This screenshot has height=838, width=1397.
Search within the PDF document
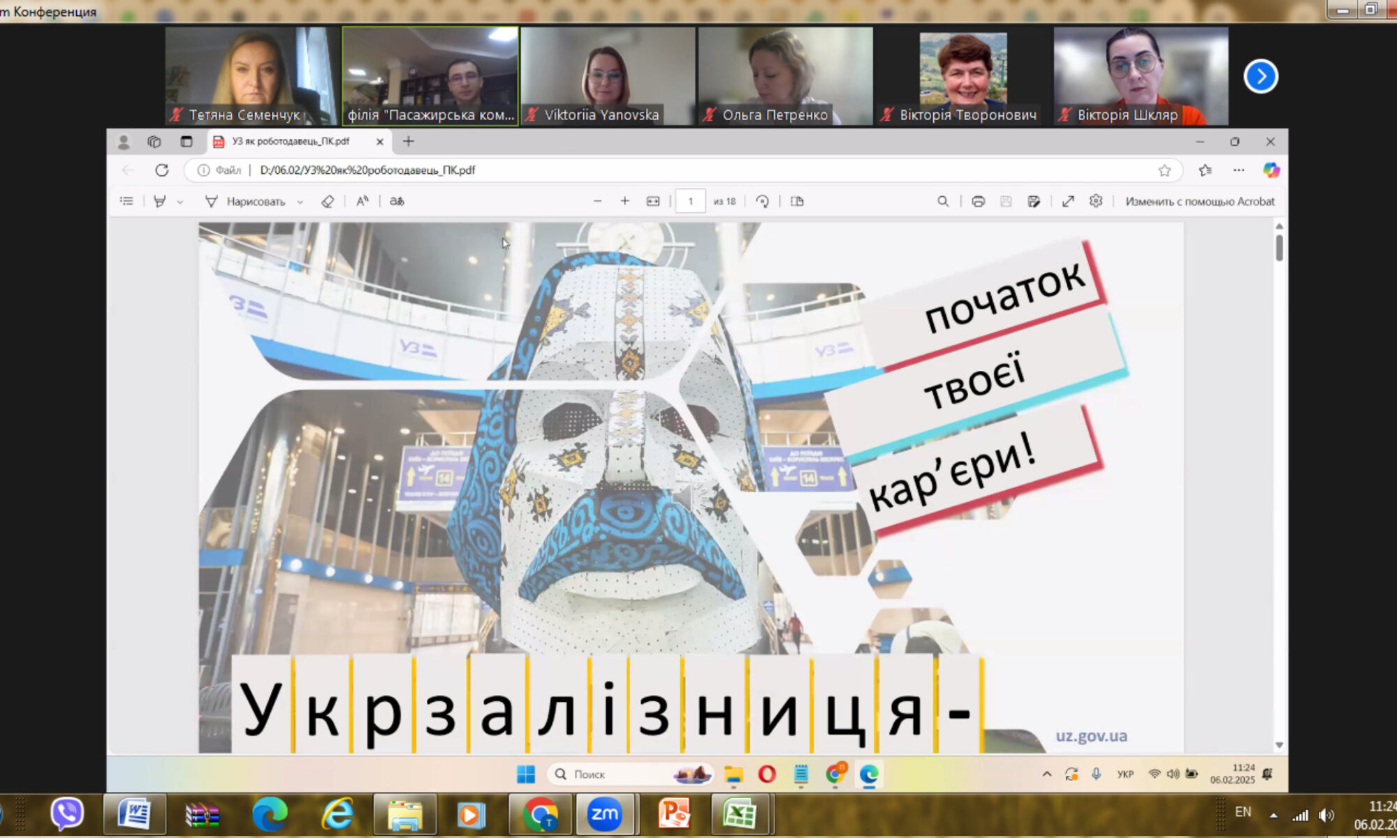coord(943,201)
